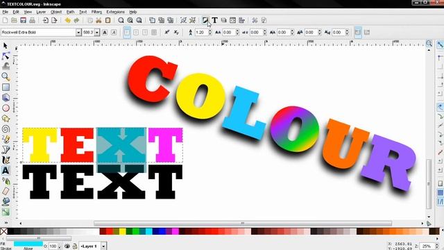This screenshot has width=444, height=250.
Task: Select the Spray tool
Action: [x=6, y=181]
